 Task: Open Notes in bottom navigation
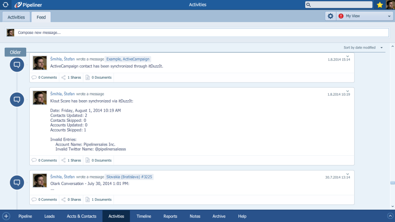pos(195,216)
